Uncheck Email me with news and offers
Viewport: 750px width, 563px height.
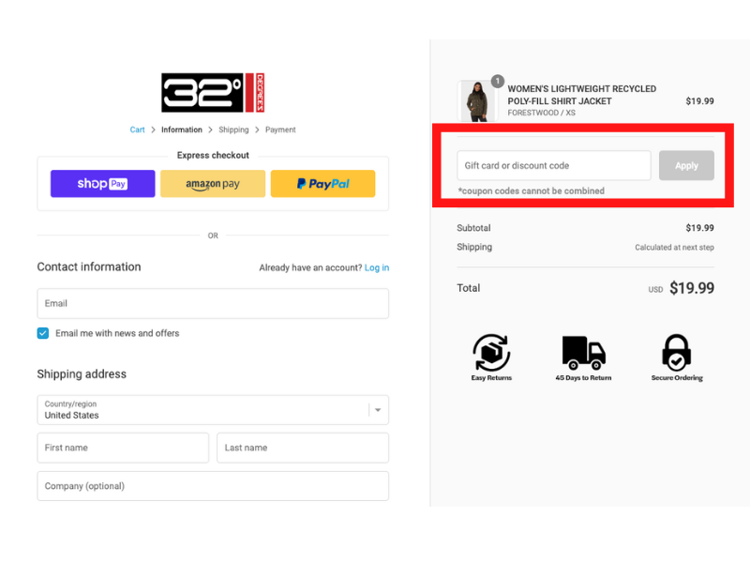43,333
